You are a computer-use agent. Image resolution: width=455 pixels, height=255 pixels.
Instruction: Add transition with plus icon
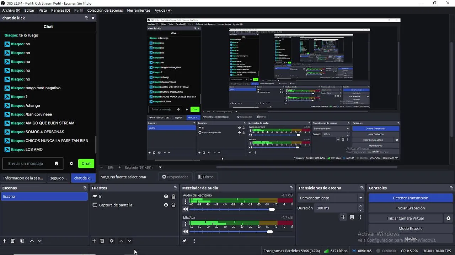(x=343, y=217)
